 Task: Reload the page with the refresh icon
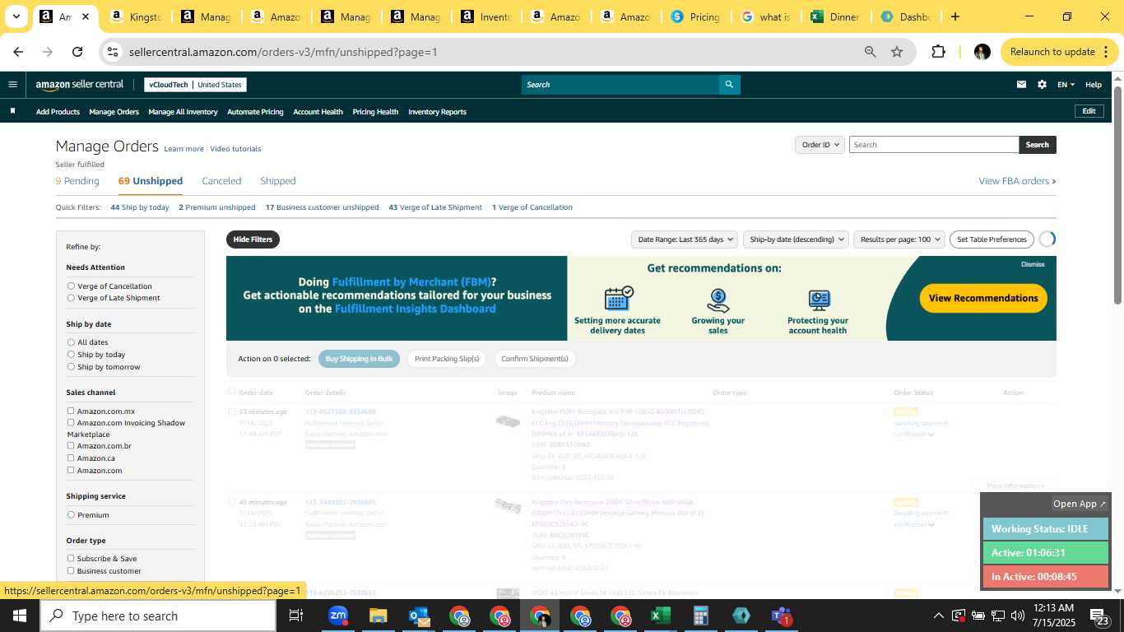coord(77,52)
